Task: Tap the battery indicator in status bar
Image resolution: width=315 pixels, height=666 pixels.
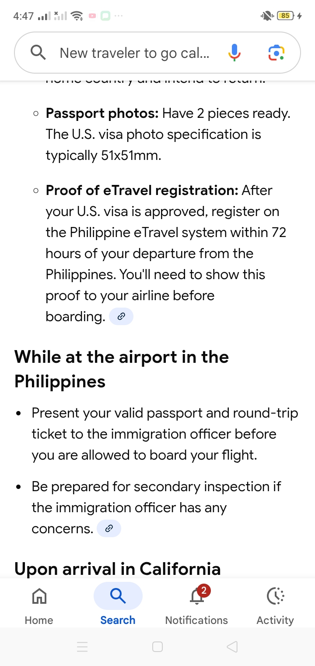Action: coord(285,16)
